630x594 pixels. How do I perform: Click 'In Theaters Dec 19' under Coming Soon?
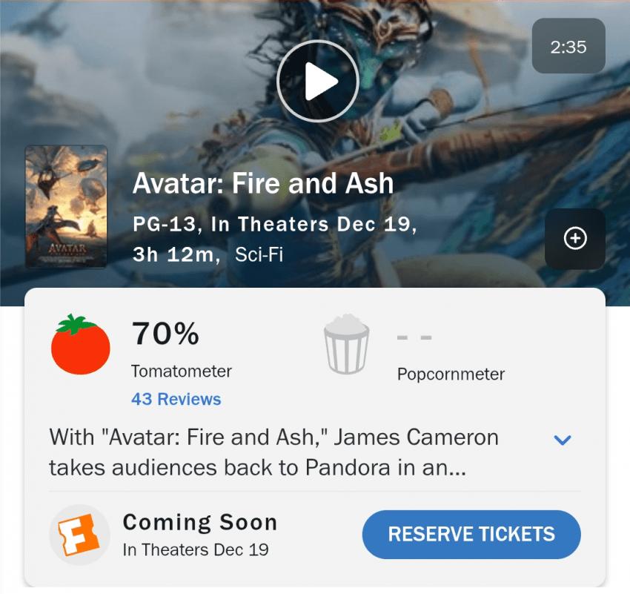click(x=196, y=550)
